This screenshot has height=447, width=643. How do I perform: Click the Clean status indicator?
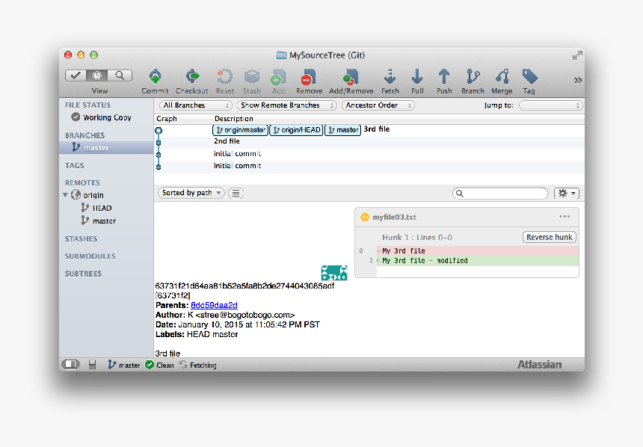coord(159,365)
